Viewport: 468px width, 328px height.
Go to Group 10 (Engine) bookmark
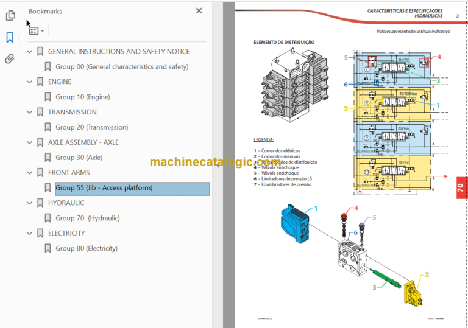point(83,97)
